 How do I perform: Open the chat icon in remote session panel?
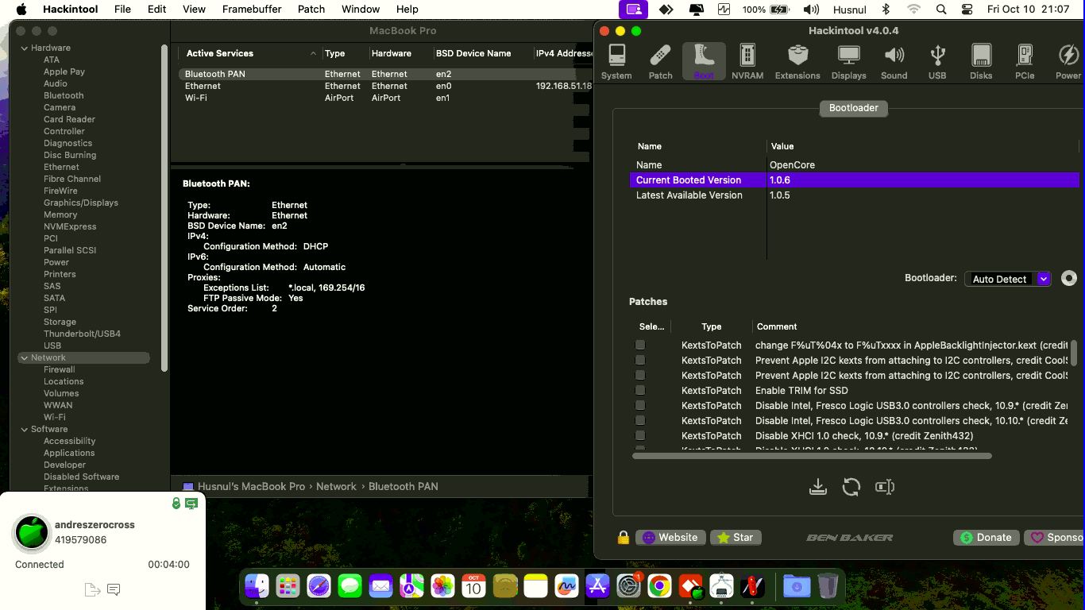click(114, 589)
